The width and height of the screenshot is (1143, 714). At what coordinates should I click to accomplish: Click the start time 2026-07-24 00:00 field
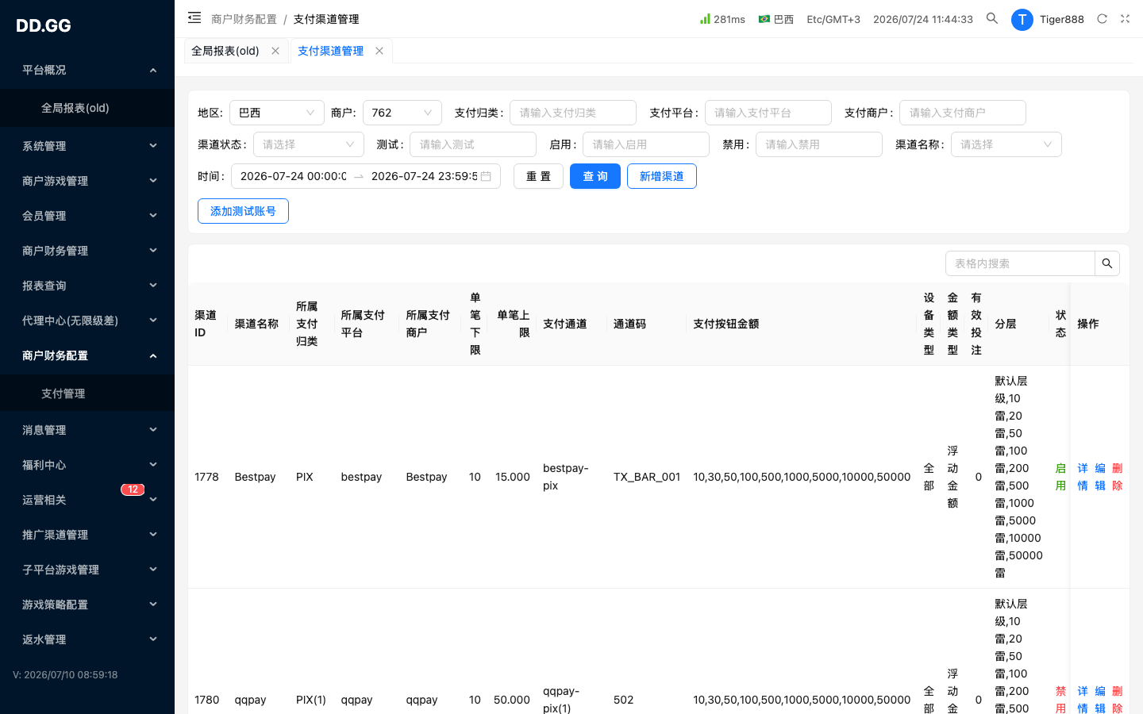click(x=293, y=176)
